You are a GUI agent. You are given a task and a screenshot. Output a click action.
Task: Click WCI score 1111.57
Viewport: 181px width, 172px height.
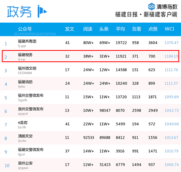[x=171, y=83]
